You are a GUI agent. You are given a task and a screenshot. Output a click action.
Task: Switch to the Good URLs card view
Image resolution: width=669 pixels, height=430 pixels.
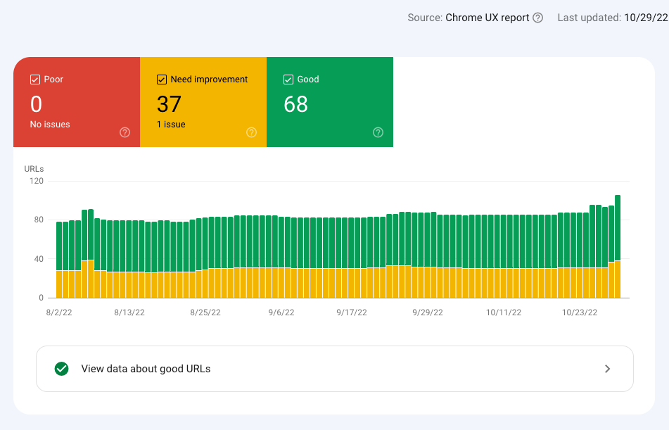pyautogui.click(x=329, y=102)
